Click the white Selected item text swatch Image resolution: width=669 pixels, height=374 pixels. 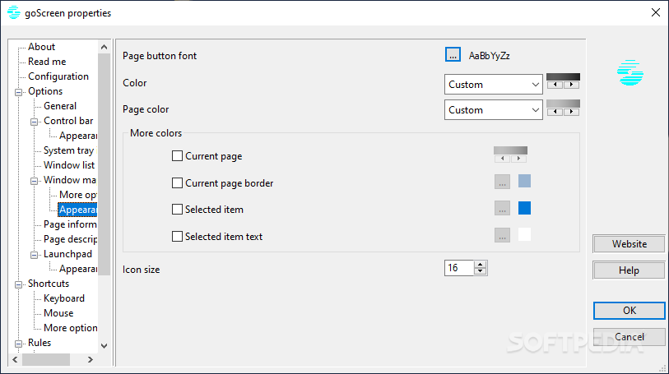click(524, 235)
